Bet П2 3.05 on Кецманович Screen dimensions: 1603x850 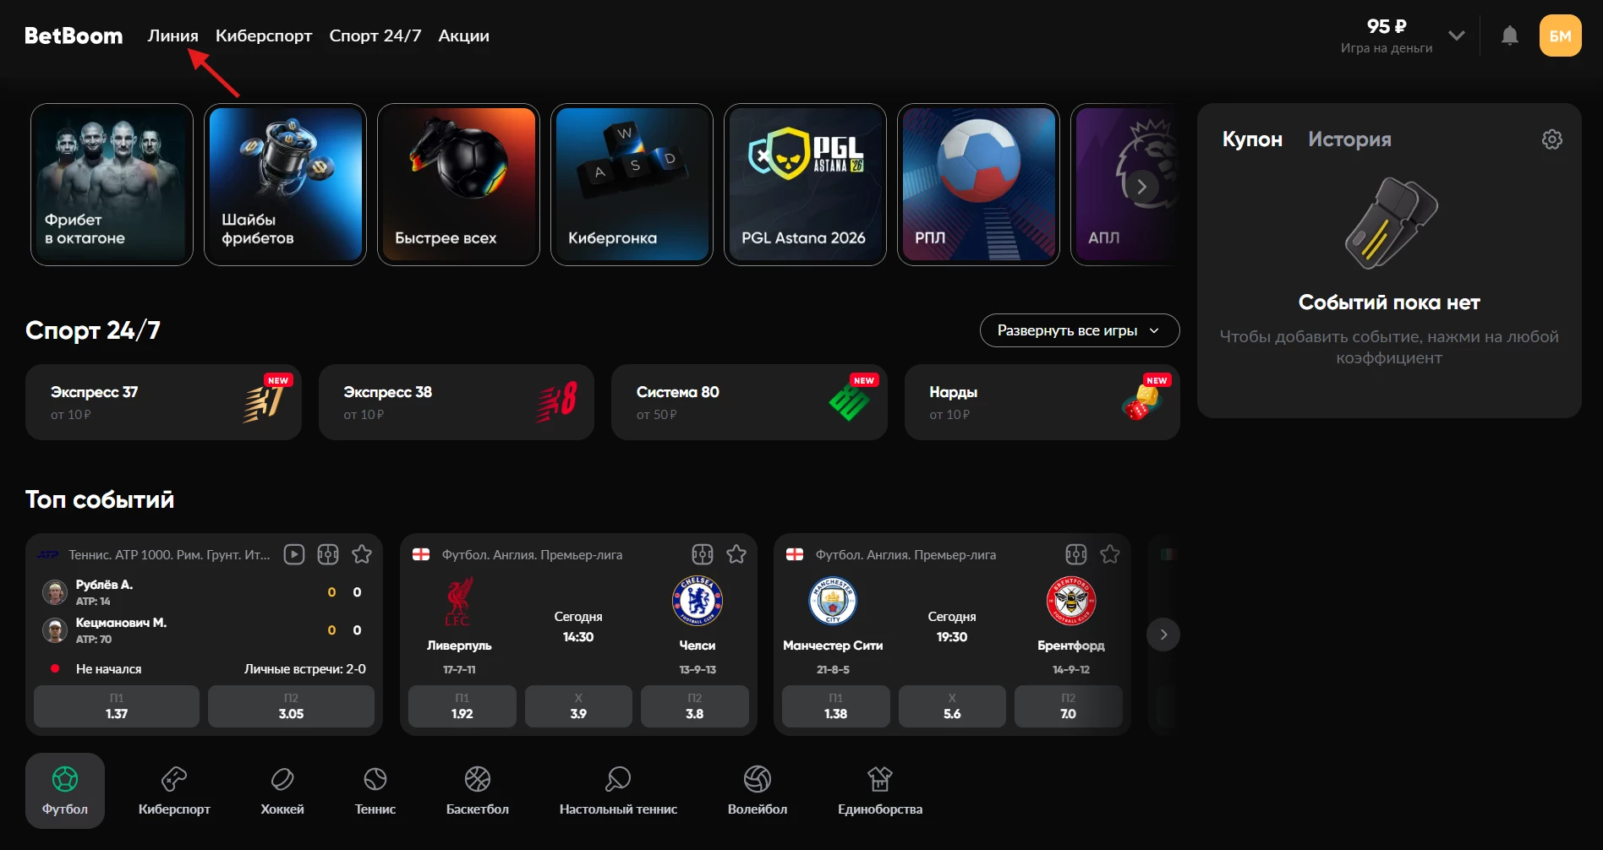pyautogui.click(x=291, y=706)
